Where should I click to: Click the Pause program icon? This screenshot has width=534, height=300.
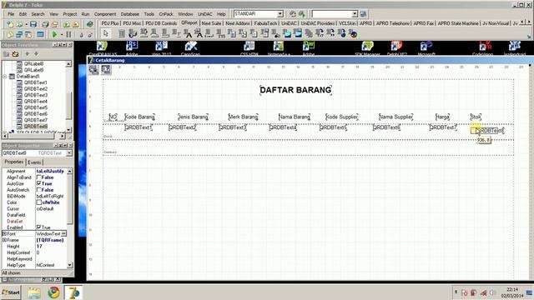(x=68, y=34)
